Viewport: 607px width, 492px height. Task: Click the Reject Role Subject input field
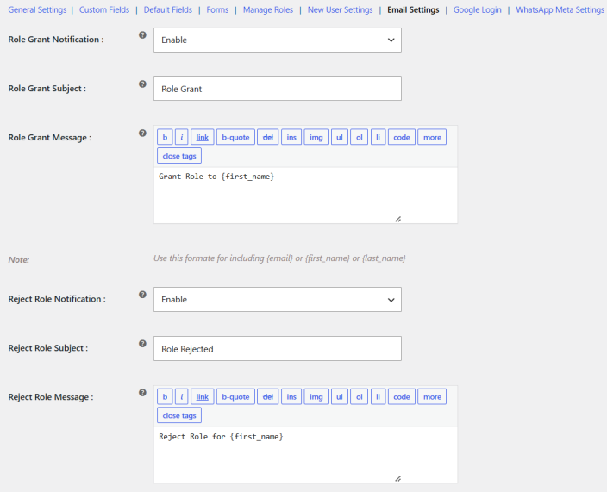277,348
